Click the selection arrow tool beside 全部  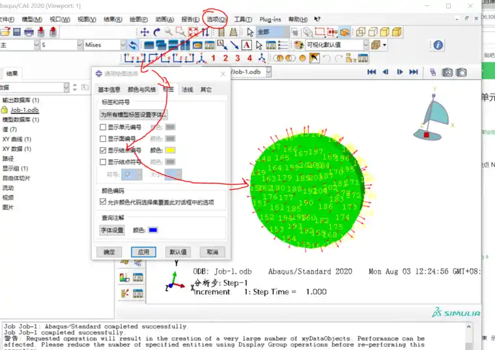(x=250, y=32)
